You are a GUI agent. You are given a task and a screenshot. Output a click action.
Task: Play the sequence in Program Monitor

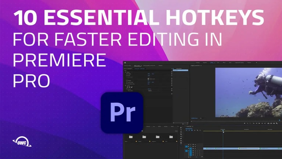pyautogui.click(x=259, y=123)
